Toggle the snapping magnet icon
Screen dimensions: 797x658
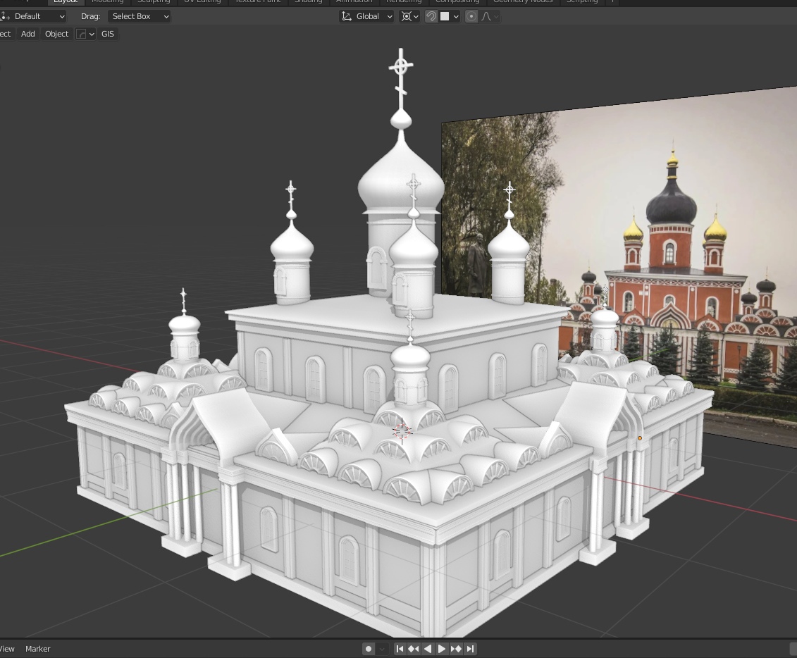[x=431, y=16]
